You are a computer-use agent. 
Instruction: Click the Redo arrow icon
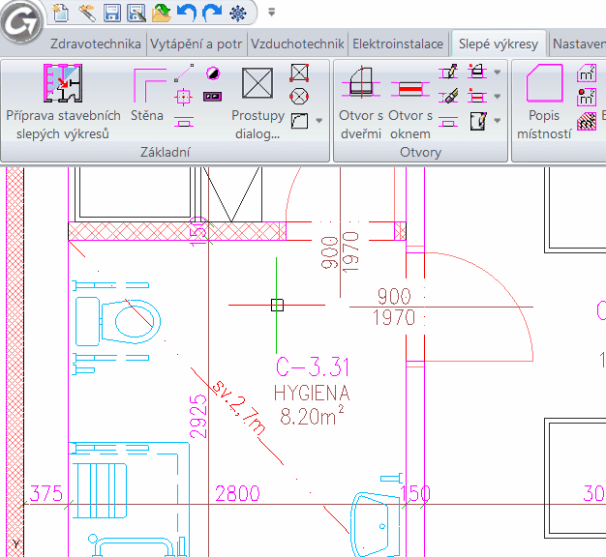tap(212, 14)
